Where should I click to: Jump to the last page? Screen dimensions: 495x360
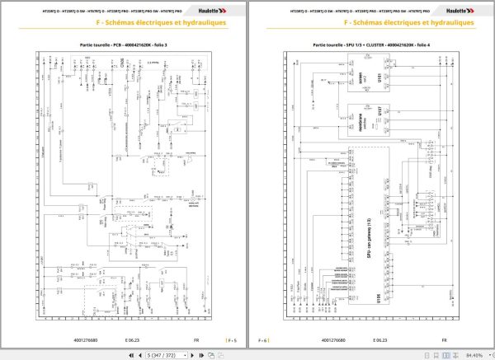201,355
